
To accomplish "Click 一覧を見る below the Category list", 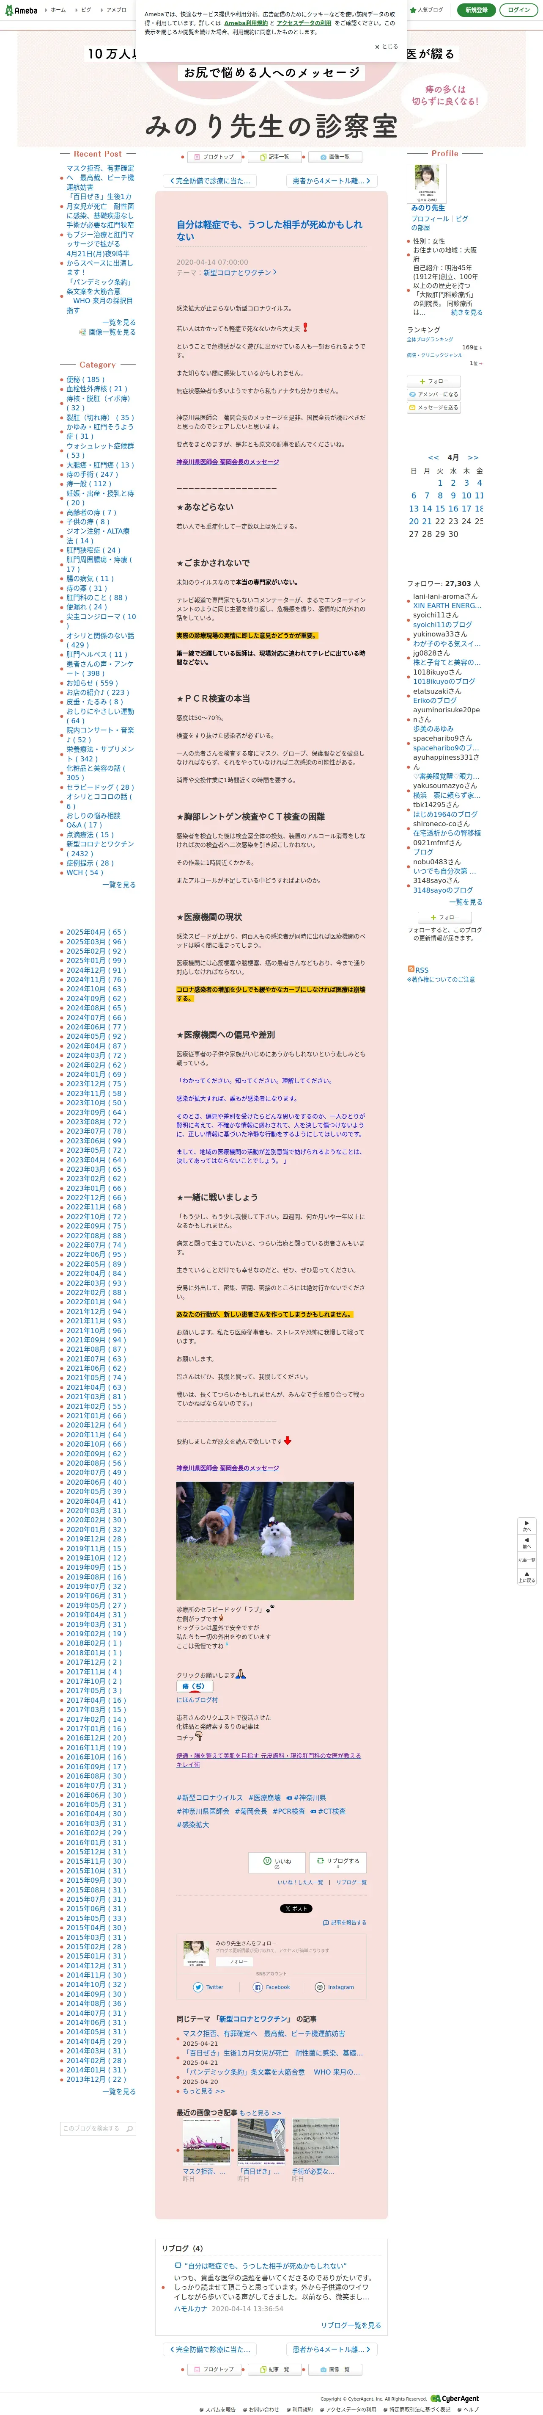I will click(x=119, y=884).
